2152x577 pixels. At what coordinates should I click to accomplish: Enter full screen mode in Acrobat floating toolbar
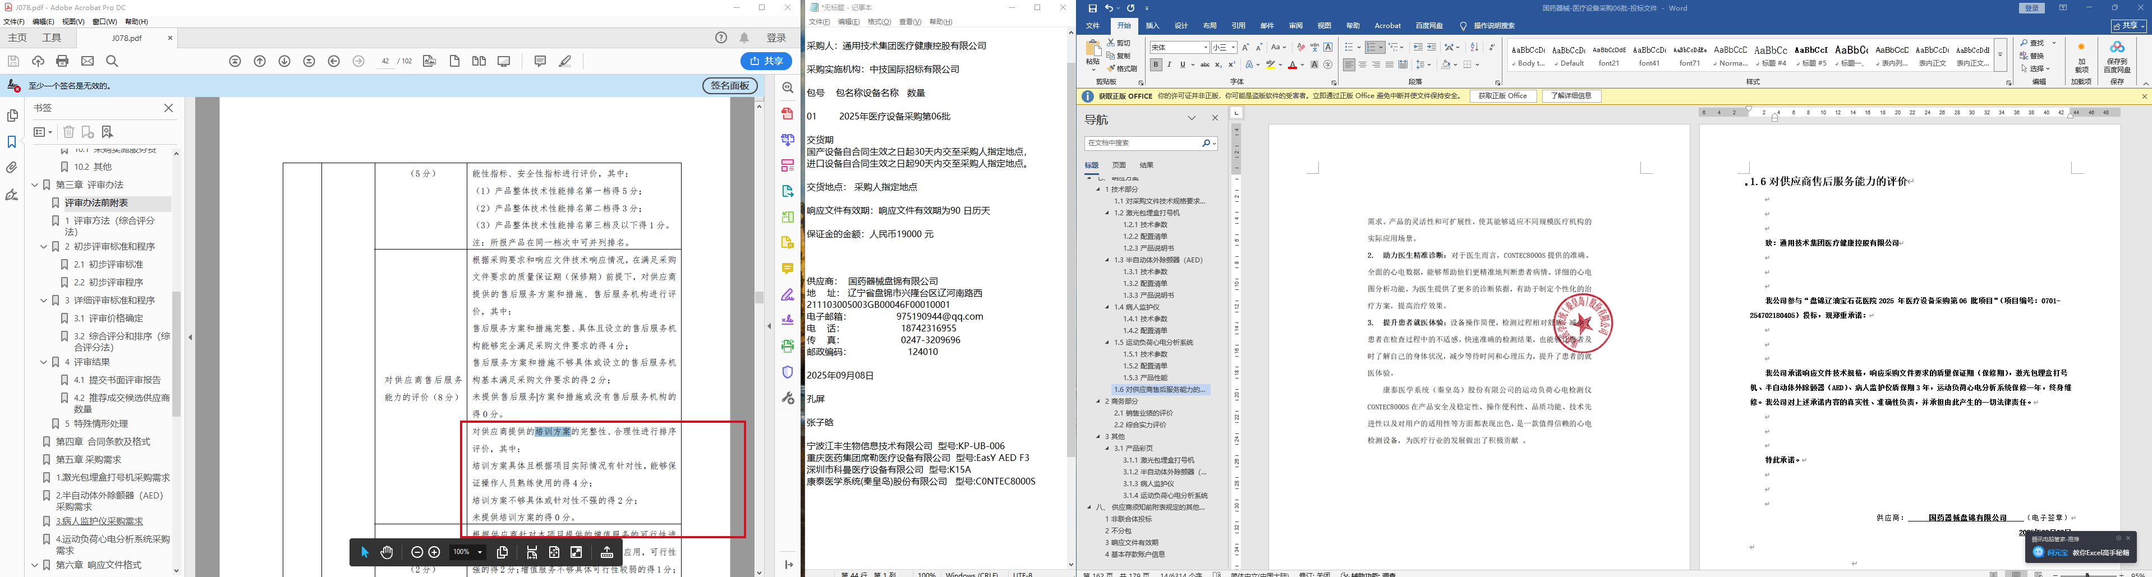click(577, 552)
